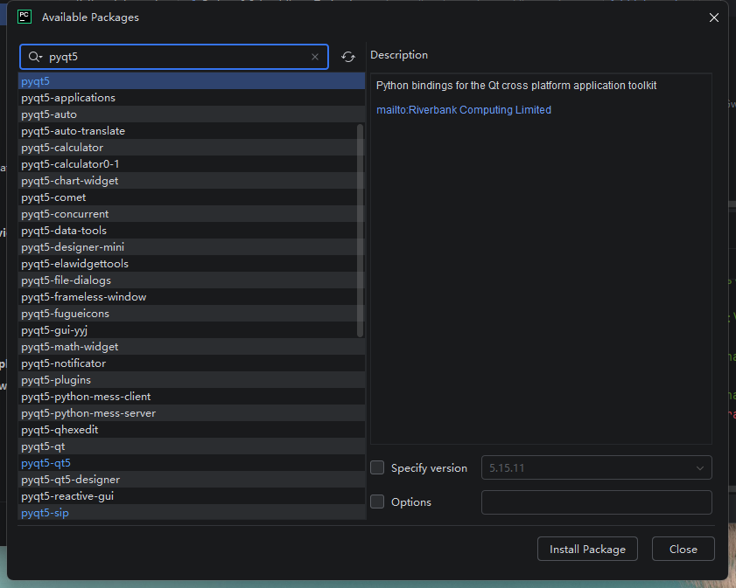Select pyqt5-reactive-gui package
Screen dimensions: 736x588
pos(192,496)
